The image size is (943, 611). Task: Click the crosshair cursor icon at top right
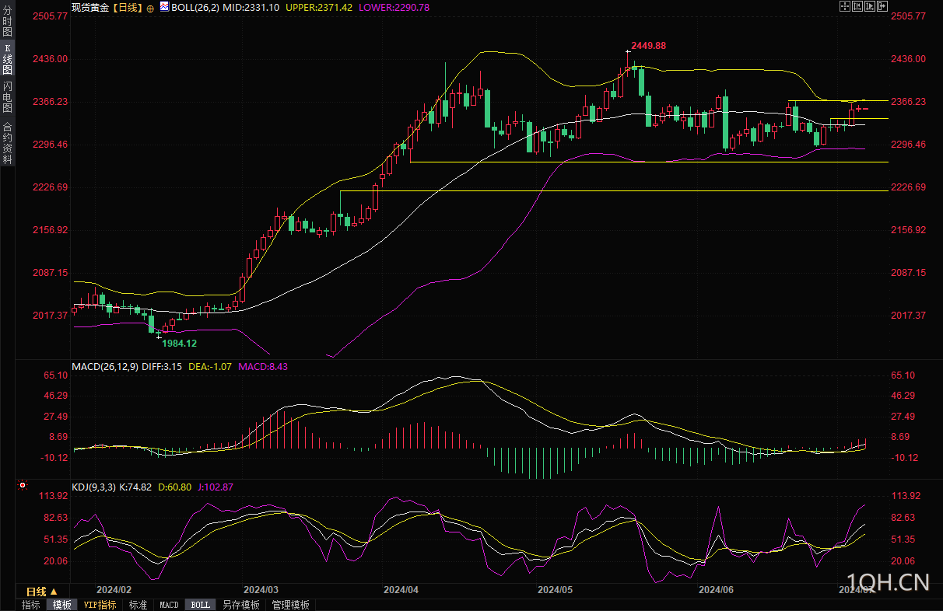pyautogui.click(x=845, y=6)
